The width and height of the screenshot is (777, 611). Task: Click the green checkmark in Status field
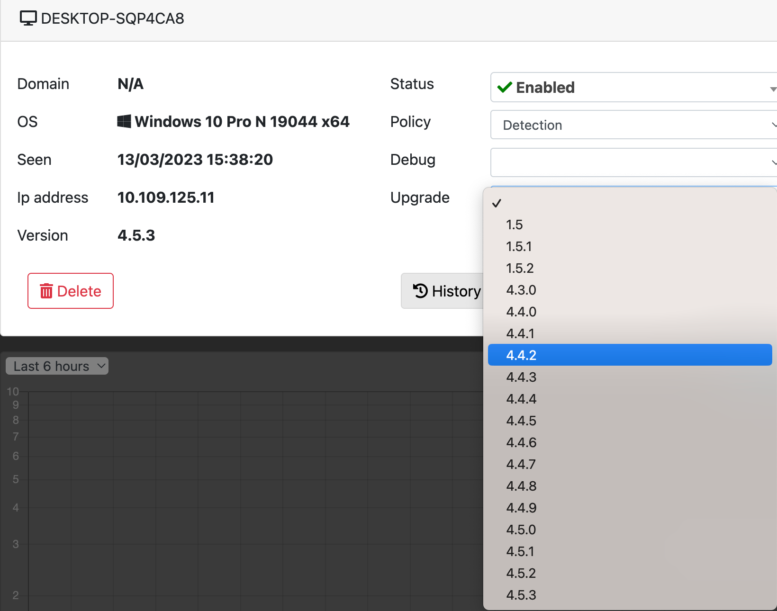505,87
